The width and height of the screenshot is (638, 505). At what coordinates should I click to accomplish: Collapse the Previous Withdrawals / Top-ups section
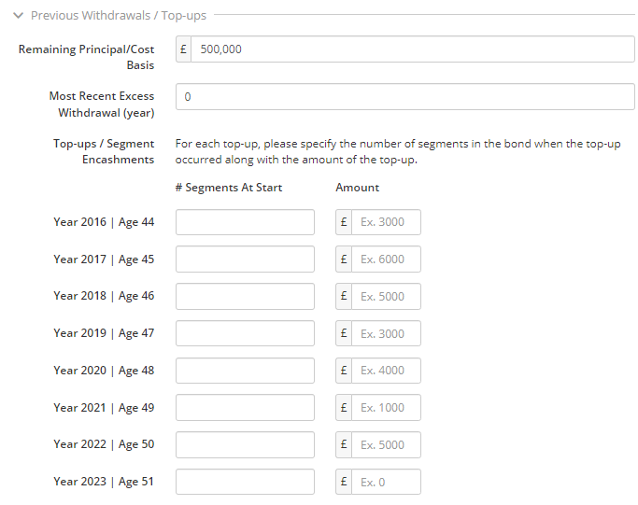click(19, 16)
